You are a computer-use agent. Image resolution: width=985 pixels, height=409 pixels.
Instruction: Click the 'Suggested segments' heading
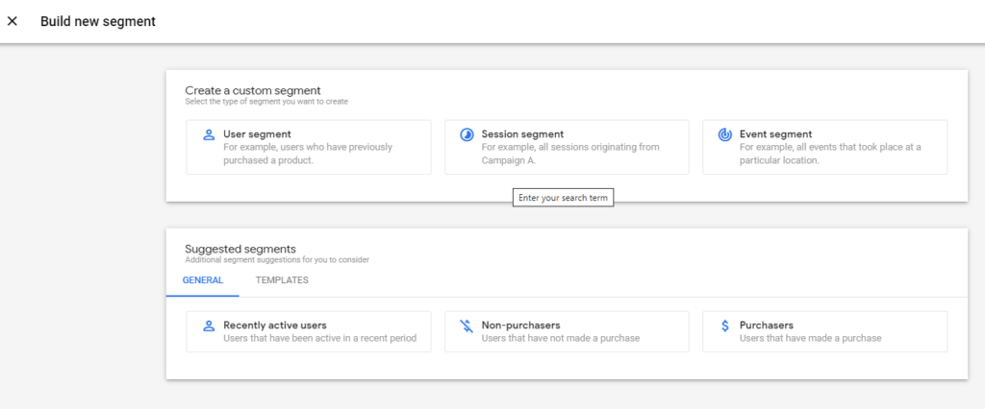(x=240, y=249)
